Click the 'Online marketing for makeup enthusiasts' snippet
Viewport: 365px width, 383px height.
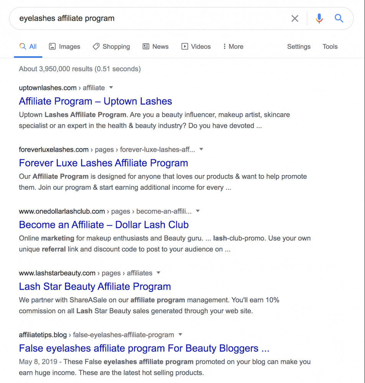[x=165, y=244]
